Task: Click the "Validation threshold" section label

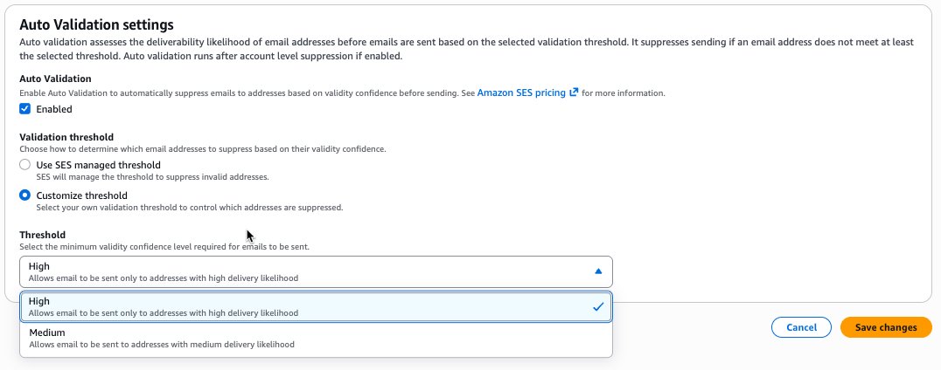Action: pyautogui.click(x=66, y=137)
